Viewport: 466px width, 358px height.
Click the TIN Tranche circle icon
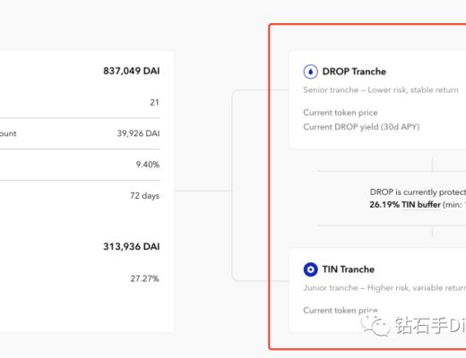[310, 269]
